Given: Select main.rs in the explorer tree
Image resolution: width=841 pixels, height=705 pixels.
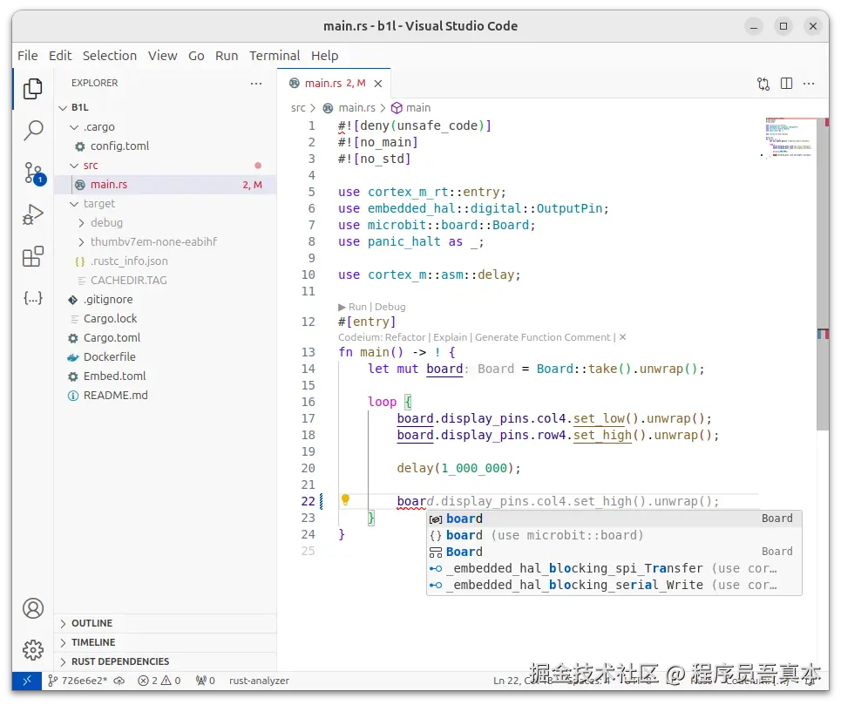Looking at the screenshot, I should click(166, 185).
